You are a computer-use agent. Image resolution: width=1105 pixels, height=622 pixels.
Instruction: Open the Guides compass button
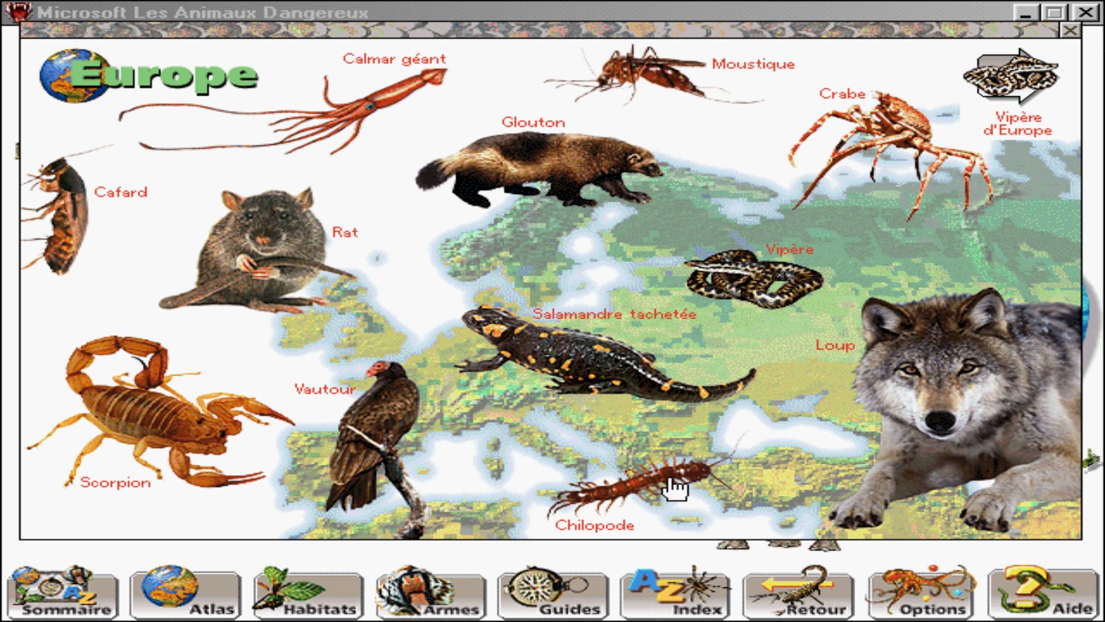pos(553,593)
